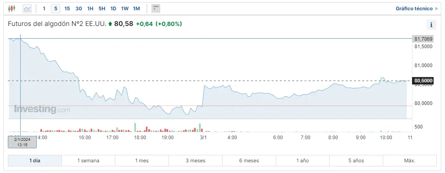Select the 1H interval
This screenshot has height=173, width=445.
[90, 8]
